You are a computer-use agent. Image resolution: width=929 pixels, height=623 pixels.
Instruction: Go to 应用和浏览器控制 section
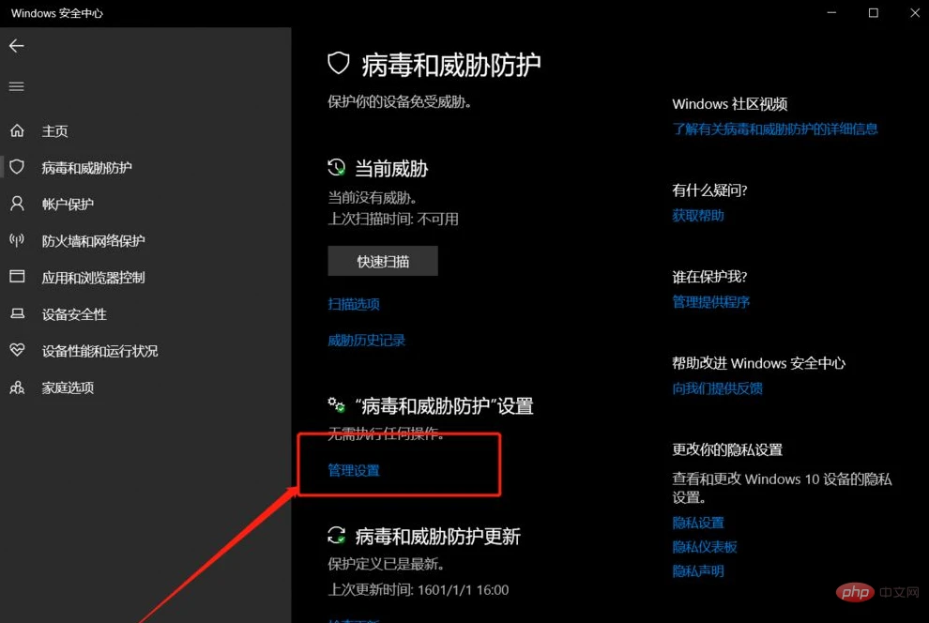[93, 278]
